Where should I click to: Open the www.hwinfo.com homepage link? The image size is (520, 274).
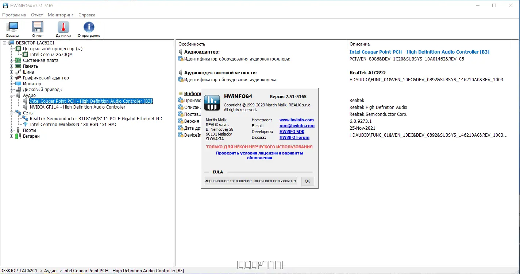point(297,120)
